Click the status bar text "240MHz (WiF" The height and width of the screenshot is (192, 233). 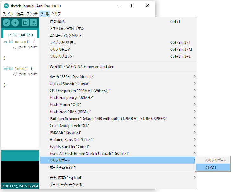point(29,186)
